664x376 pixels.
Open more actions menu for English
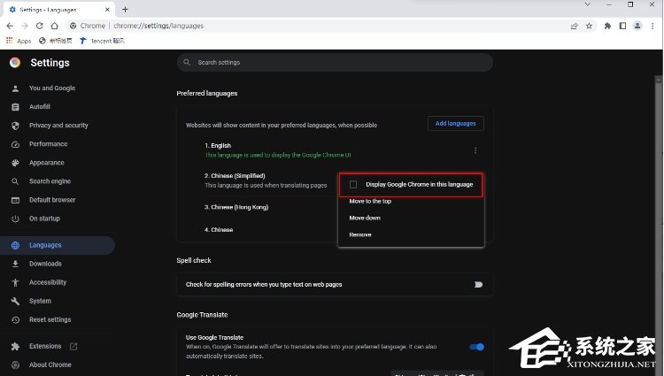coord(475,150)
